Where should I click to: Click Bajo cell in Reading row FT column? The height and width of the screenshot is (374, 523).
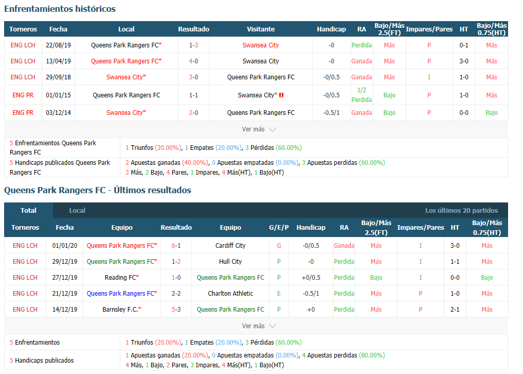tap(376, 278)
